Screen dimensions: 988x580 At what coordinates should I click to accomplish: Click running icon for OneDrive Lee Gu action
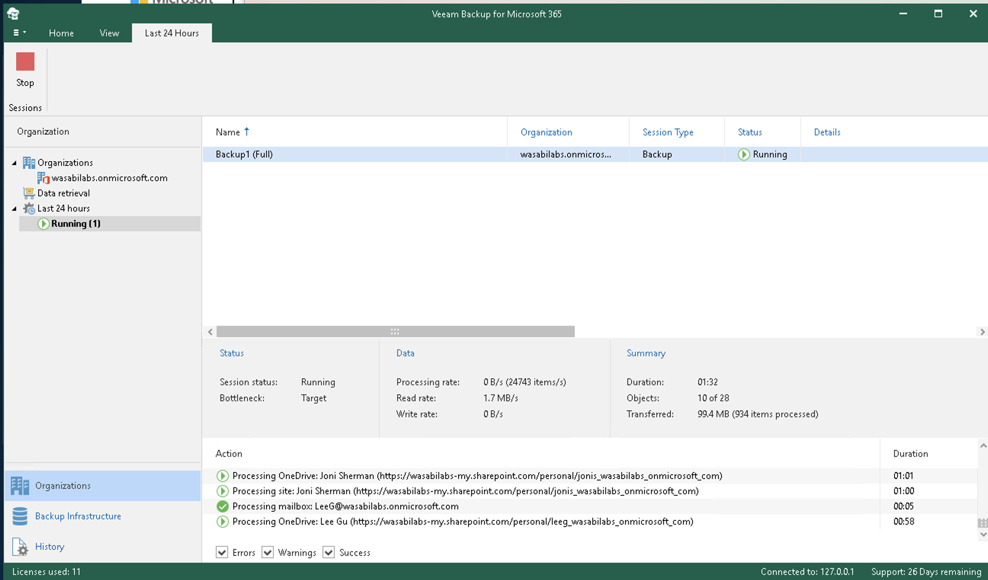point(222,522)
